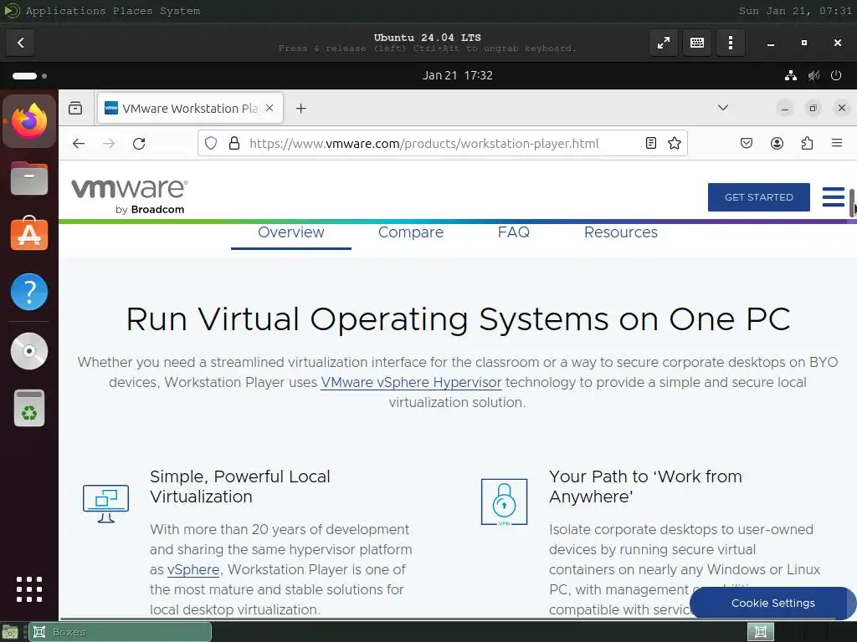Open host Places menu
The width and height of the screenshot is (857, 642).
click(133, 11)
